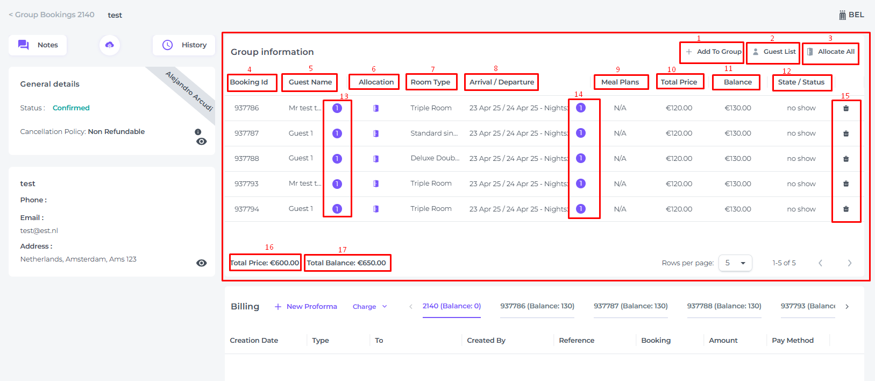This screenshot has width=875, height=381.
Task: Toggle cancellation policy visibility eye
Action: (202, 142)
